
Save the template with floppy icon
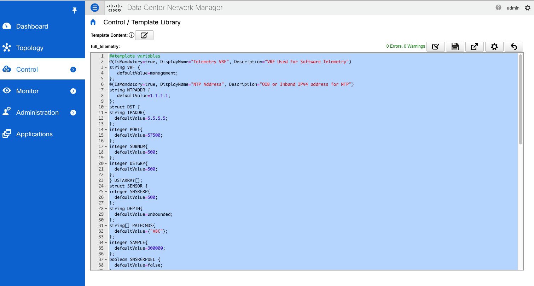tap(455, 47)
